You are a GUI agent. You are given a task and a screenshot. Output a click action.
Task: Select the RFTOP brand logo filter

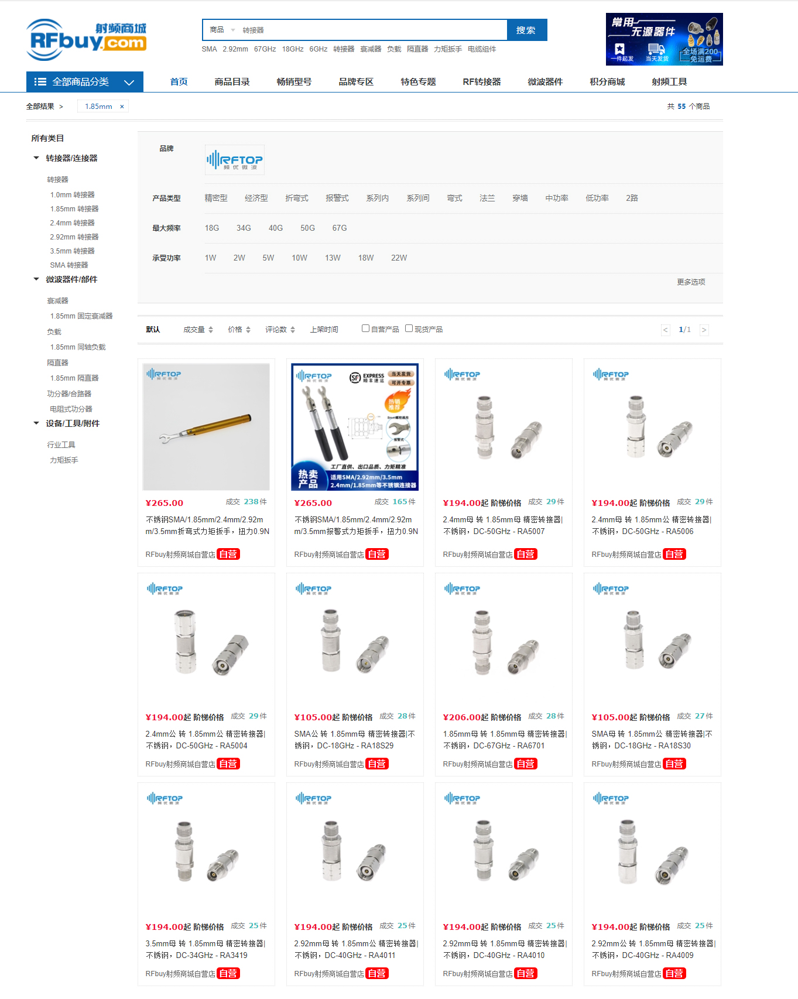(x=235, y=160)
